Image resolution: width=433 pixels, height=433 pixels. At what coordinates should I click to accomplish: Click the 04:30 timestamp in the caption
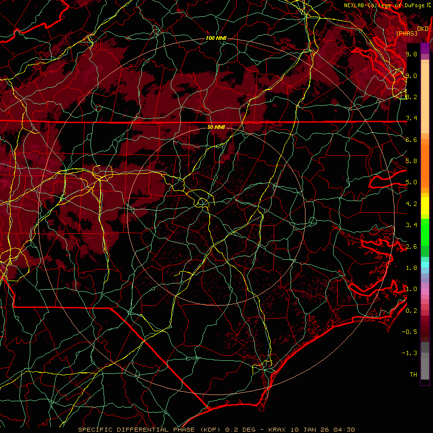click(x=344, y=430)
